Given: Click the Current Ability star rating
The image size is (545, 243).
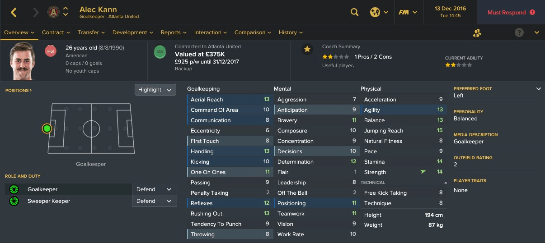Looking at the screenshot, I should pos(459,65).
